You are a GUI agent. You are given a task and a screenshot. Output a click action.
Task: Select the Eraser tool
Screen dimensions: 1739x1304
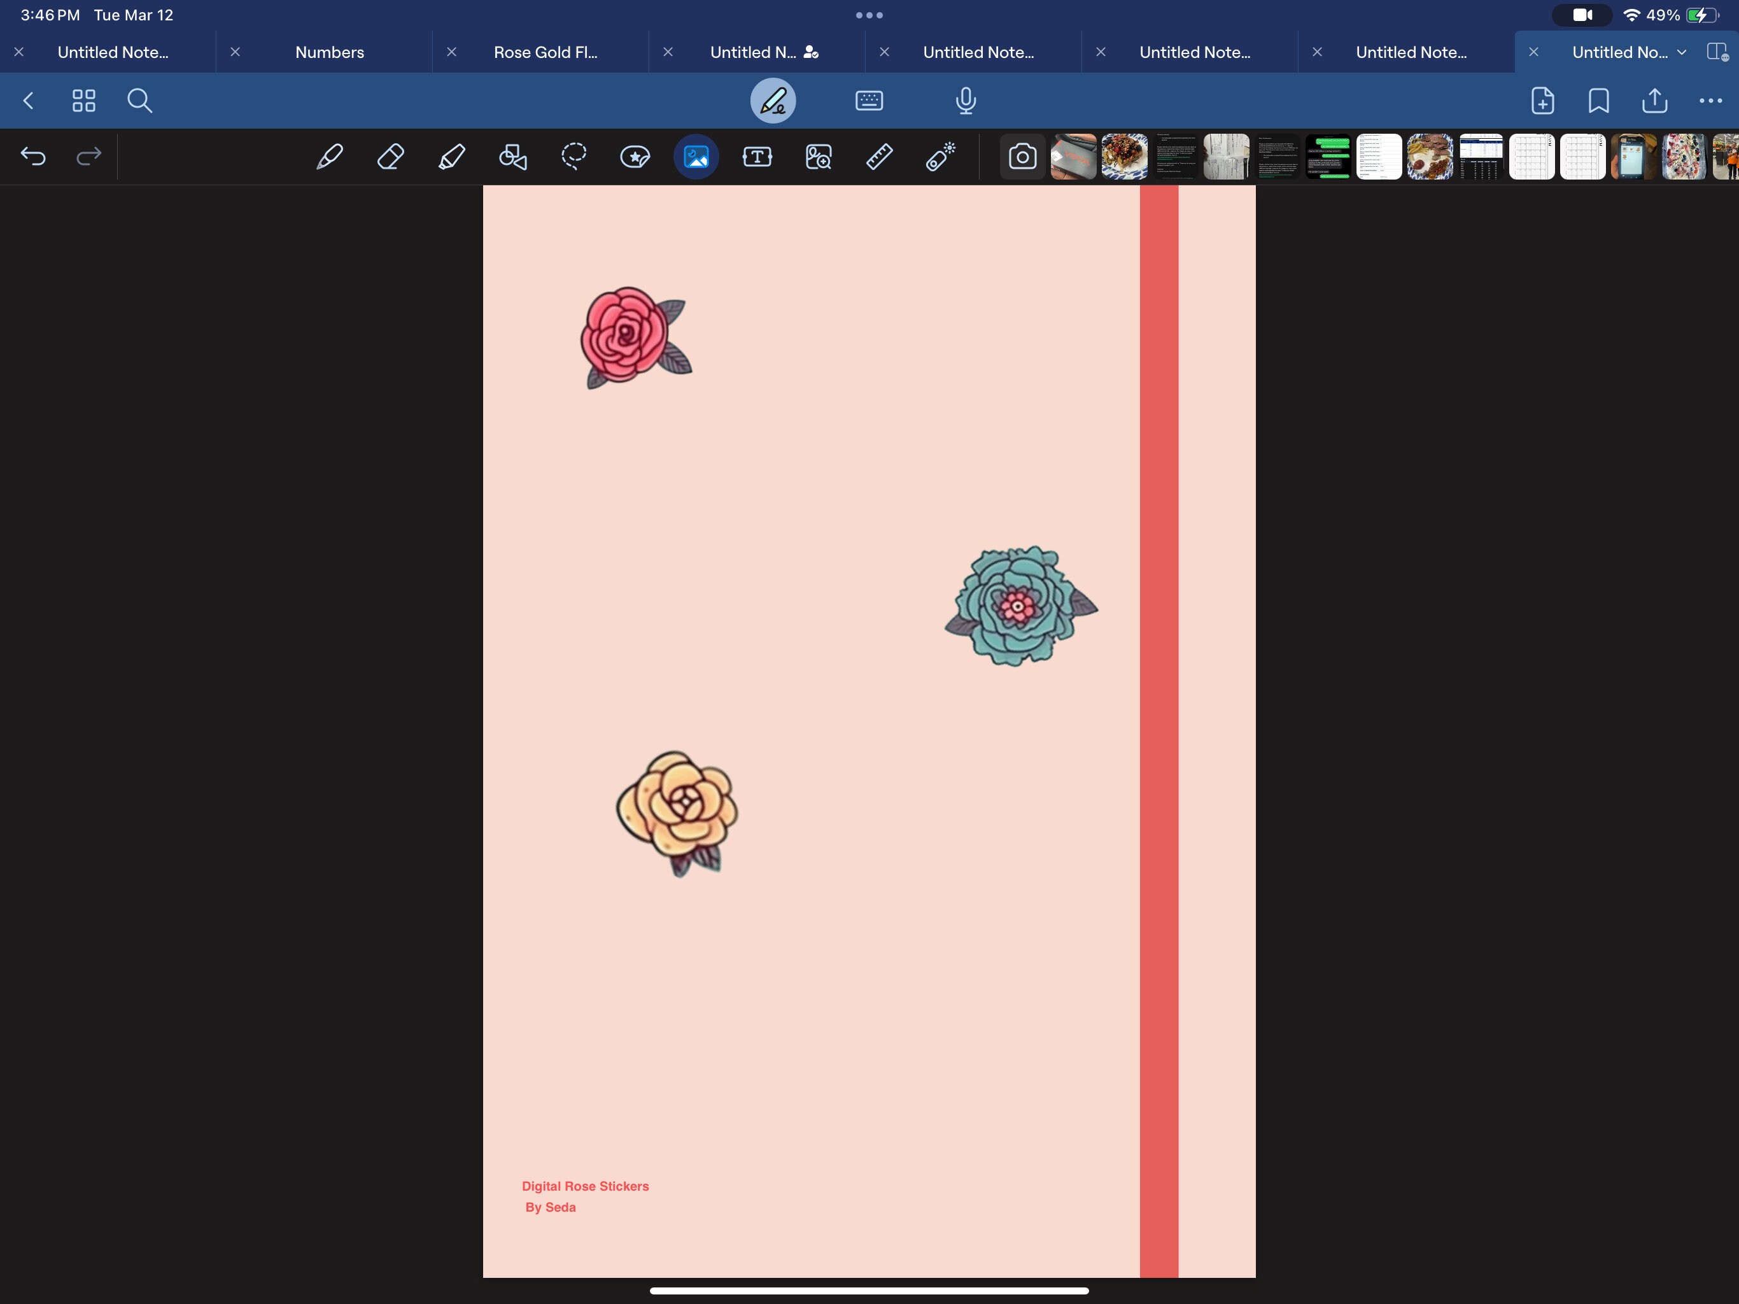click(391, 157)
